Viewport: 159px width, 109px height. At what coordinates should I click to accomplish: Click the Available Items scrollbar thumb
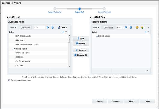click(x=69, y=40)
